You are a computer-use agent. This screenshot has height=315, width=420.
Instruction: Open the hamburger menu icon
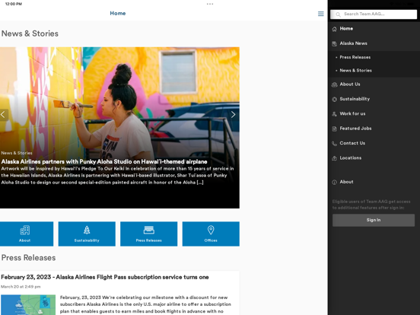320,14
